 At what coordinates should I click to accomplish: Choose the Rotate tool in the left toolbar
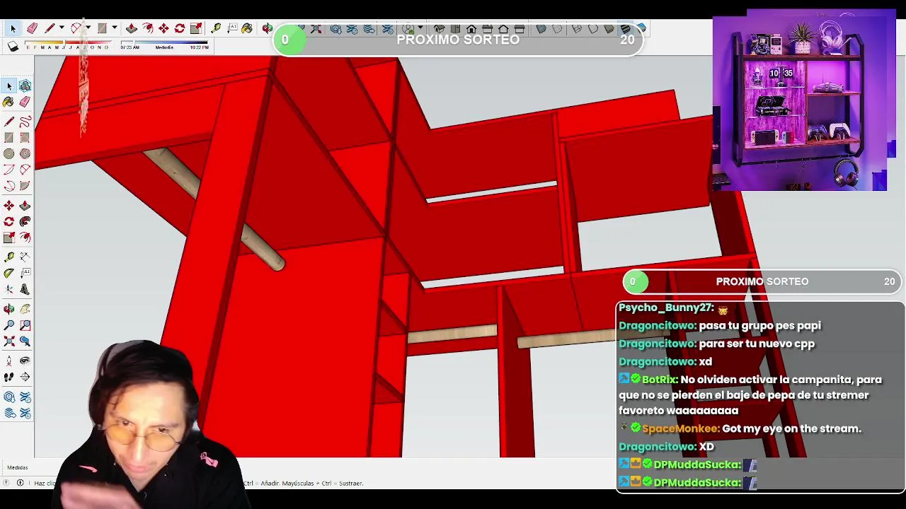point(9,222)
